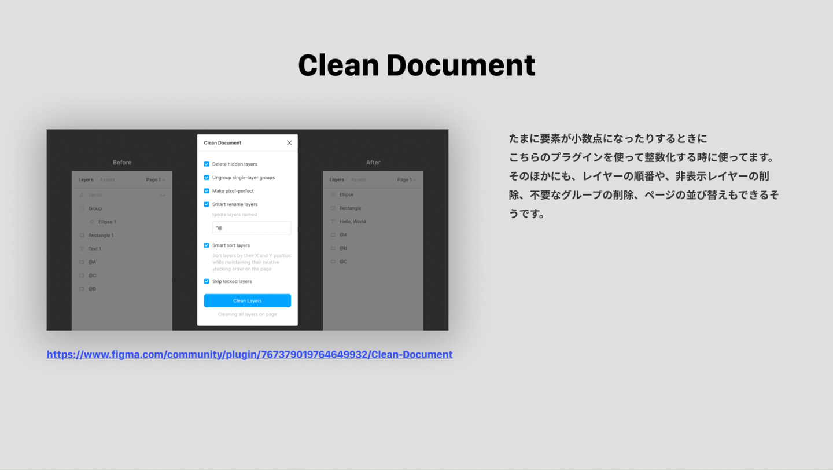Click the Rectangle 1 layer icon
Screen dimensions: 833x470
pyautogui.click(x=82, y=236)
